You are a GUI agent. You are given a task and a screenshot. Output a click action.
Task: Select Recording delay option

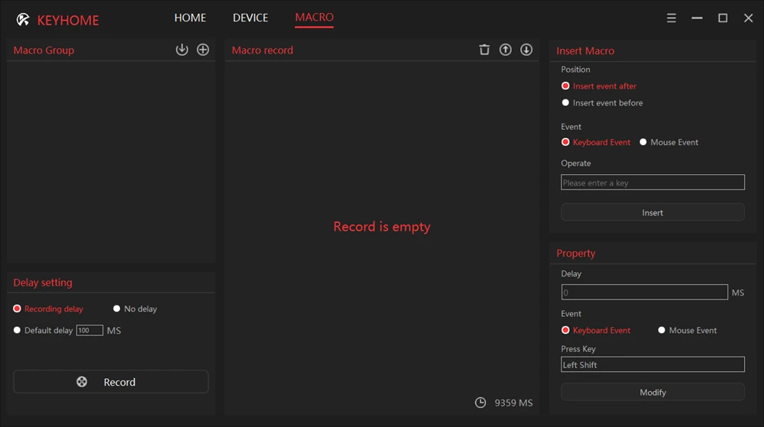pos(48,309)
